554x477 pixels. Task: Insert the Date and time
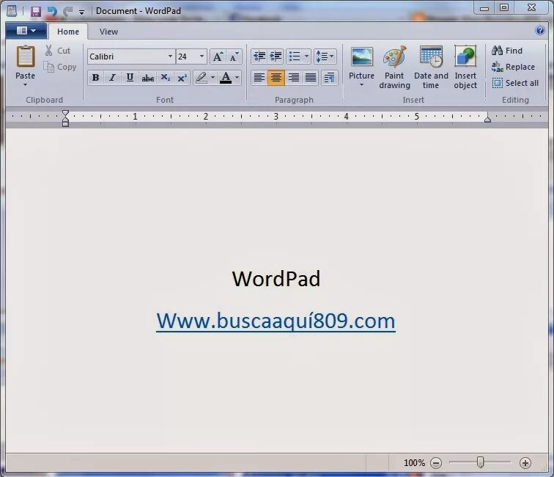click(431, 68)
